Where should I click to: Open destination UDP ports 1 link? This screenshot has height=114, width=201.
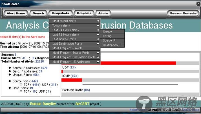48,91
